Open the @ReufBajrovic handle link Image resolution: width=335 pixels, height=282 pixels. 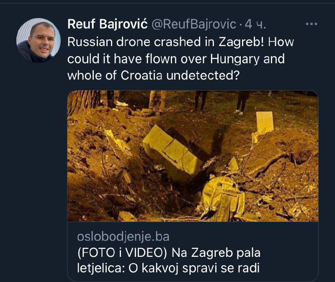pyautogui.click(x=194, y=24)
